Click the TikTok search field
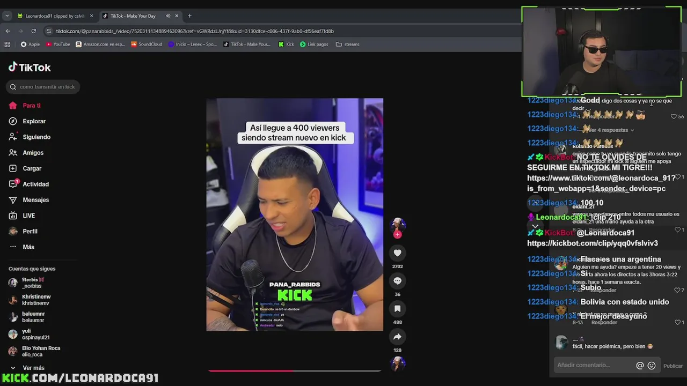The width and height of the screenshot is (687, 386). (44, 87)
